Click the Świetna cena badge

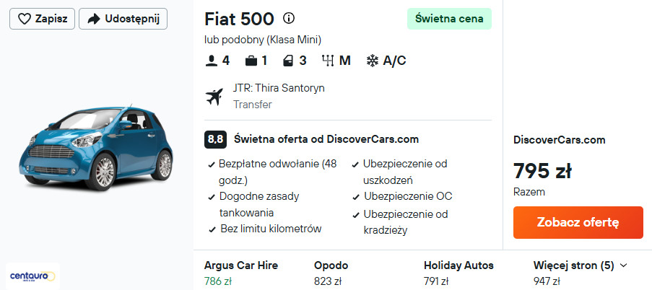click(x=449, y=19)
